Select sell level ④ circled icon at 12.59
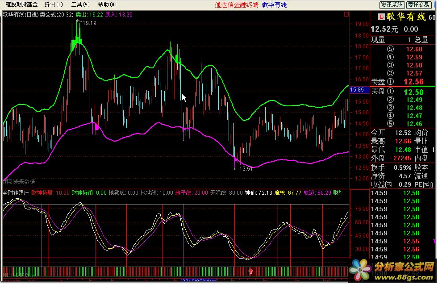Screen dimensions: 438x284 click(x=390, y=57)
